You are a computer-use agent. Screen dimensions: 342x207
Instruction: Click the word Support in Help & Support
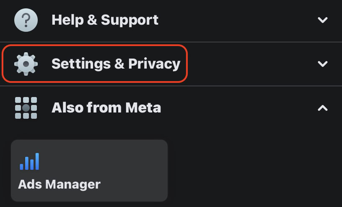click(130, 20)
